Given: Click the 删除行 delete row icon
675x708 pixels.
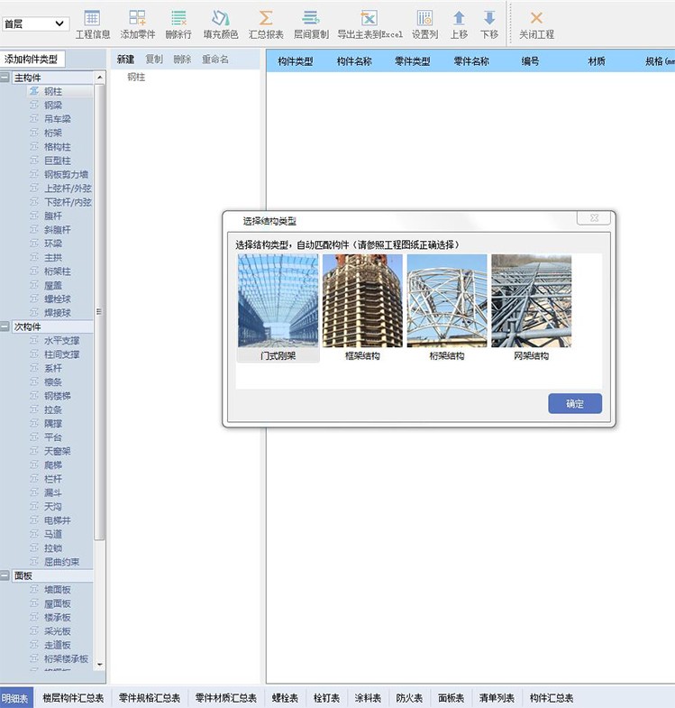Looking at the screenshot, I should tap(178, 24).
